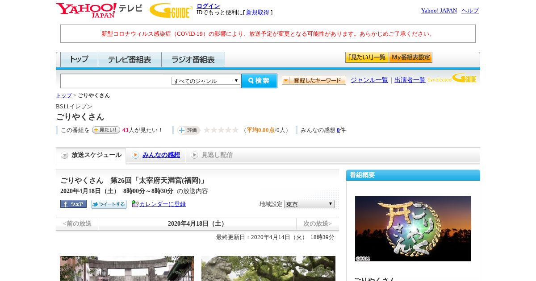The width and height of the screenshot is (536, 281).
Task: Open the ヘルプ help link
Action: point(470,10)
